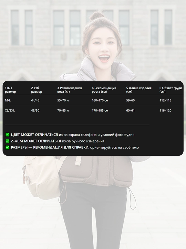Click the green checkmark beside ЦВЕТ МОЖЕТ ОТЛИЧАТЬСЯ

[8, 135]
